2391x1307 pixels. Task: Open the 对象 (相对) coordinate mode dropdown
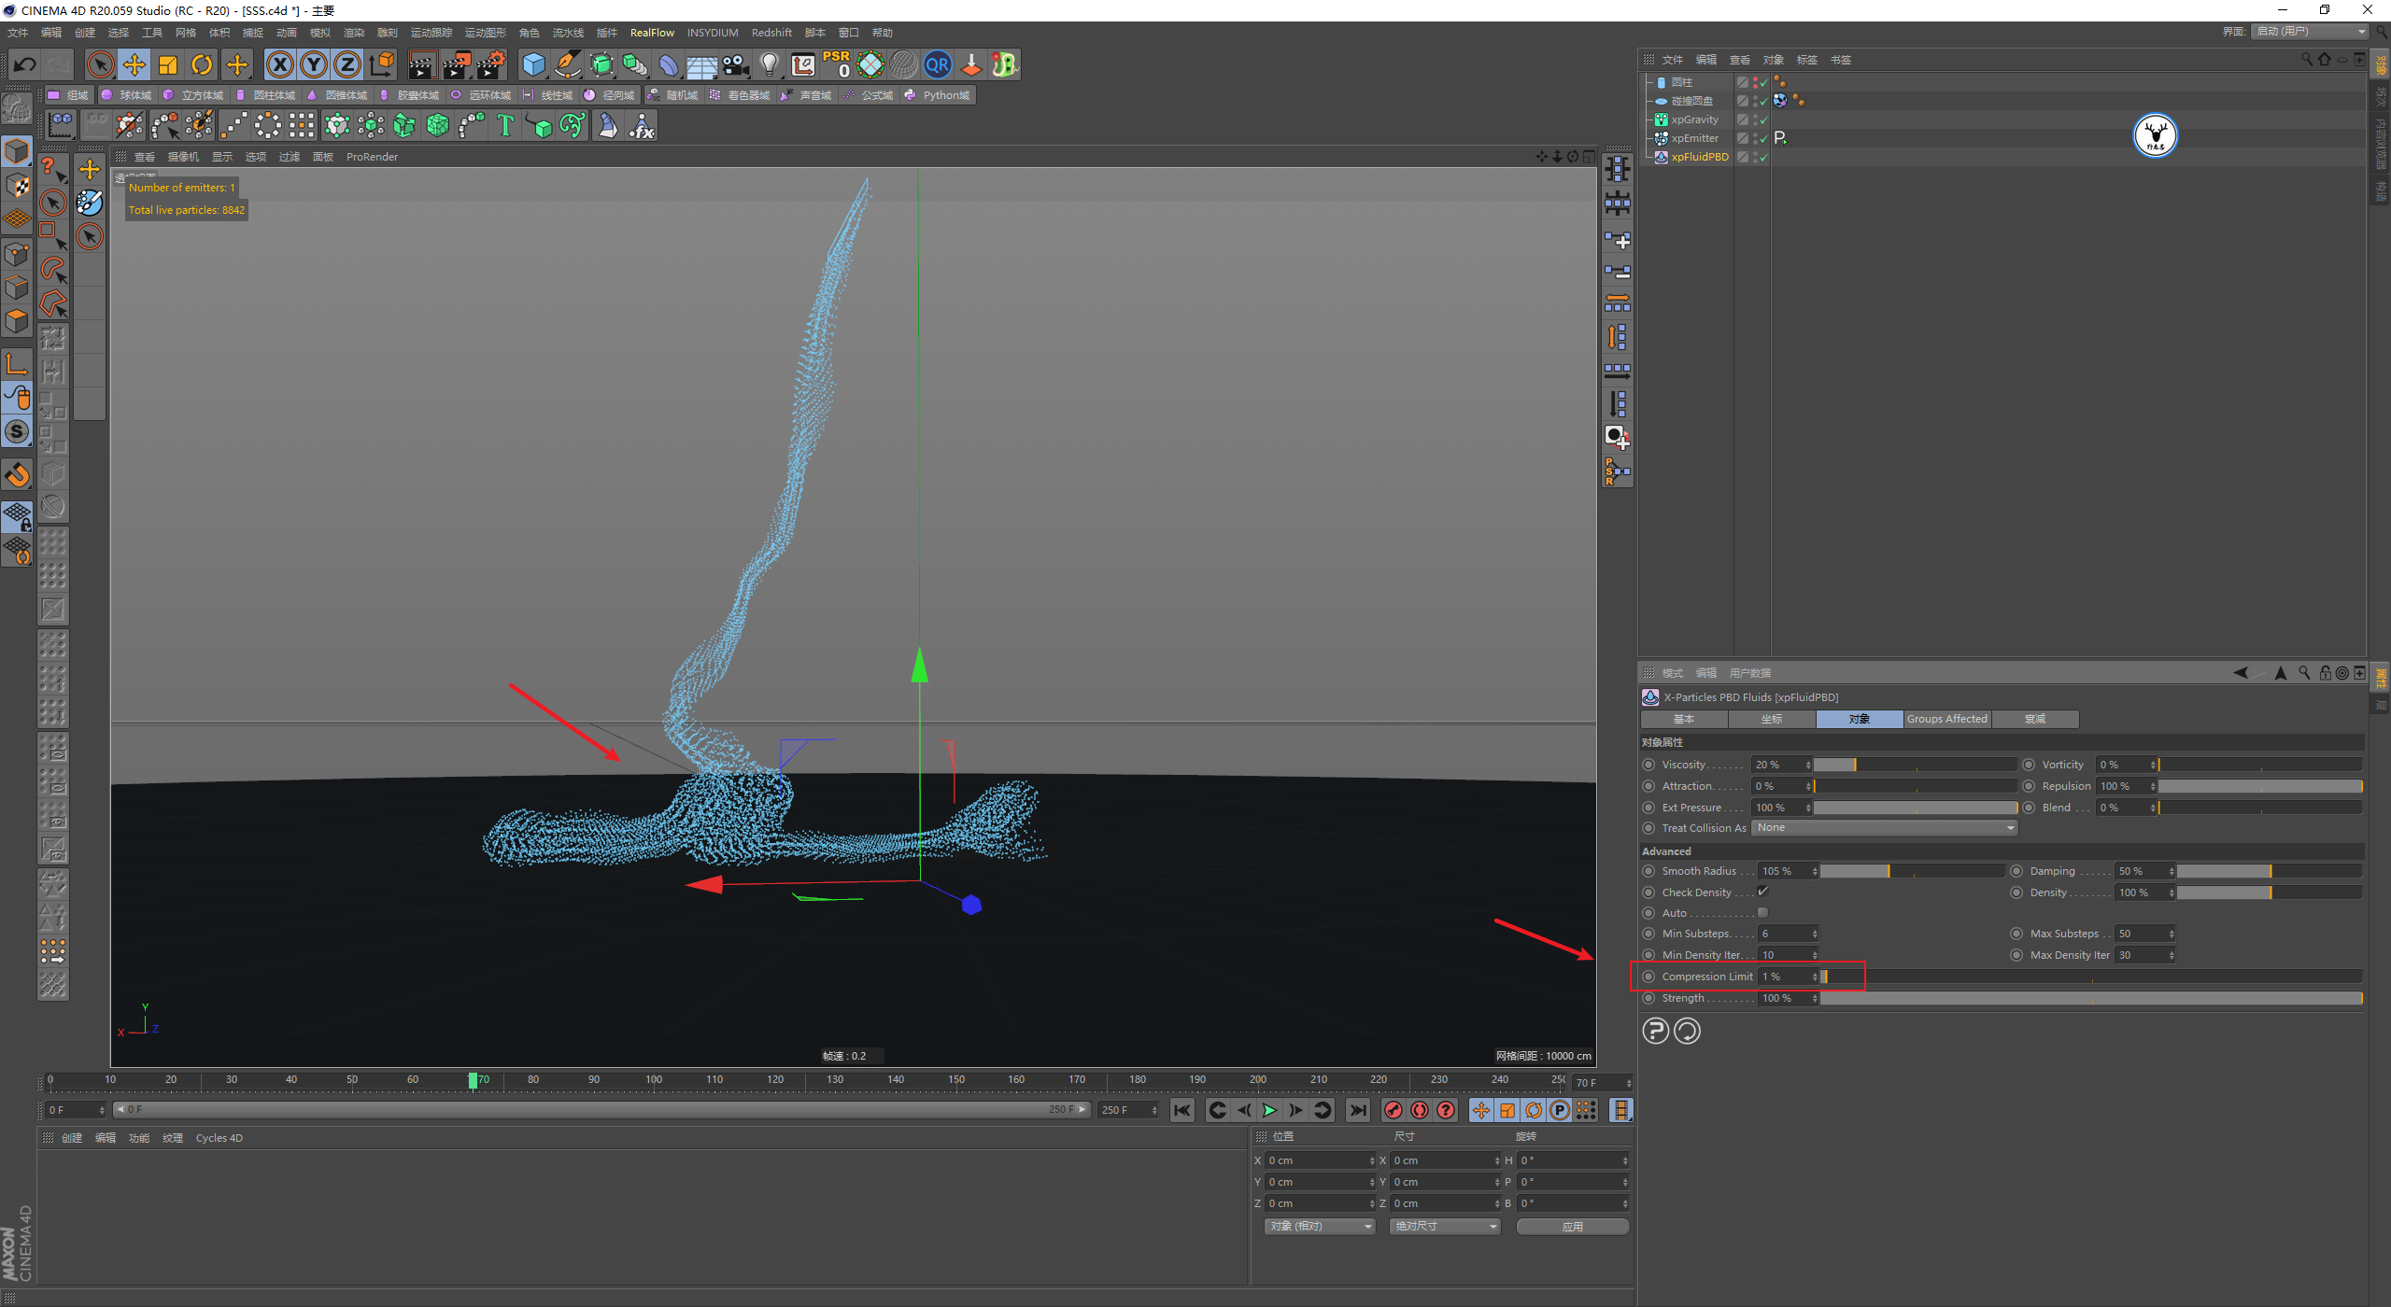pyautogui.click(x=1320, y=1226)
